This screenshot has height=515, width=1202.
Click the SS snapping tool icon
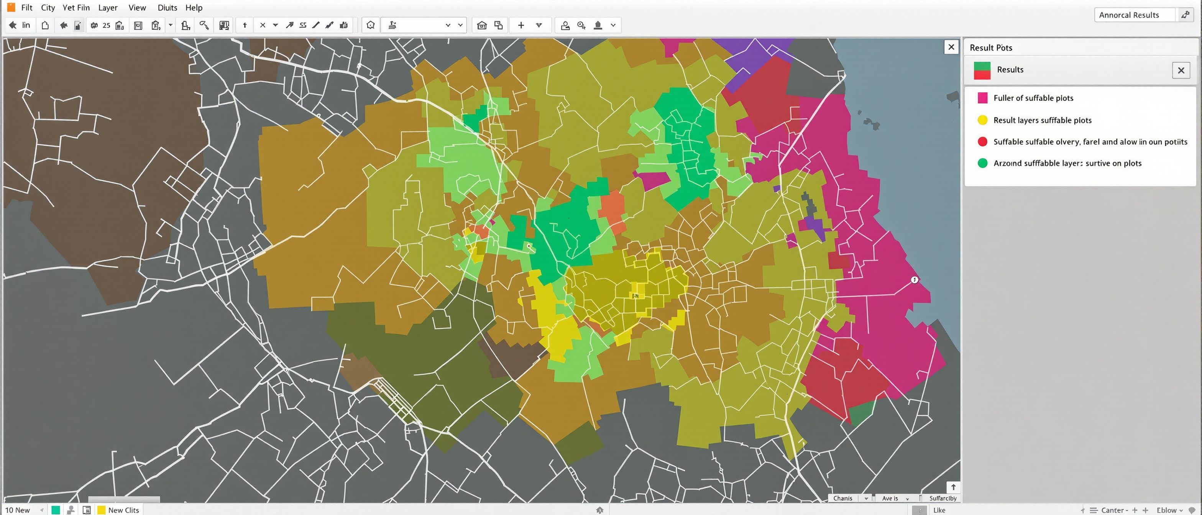coord(303,25)
